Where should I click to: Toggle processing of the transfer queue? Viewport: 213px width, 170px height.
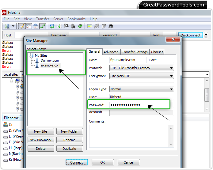pyautogui.click(x=59, y=26)
